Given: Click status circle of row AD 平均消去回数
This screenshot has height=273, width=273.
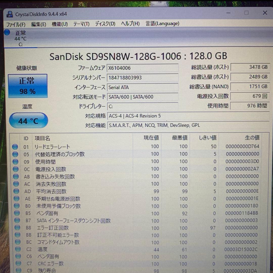Looking at the screenshot, I should [16, 191].
